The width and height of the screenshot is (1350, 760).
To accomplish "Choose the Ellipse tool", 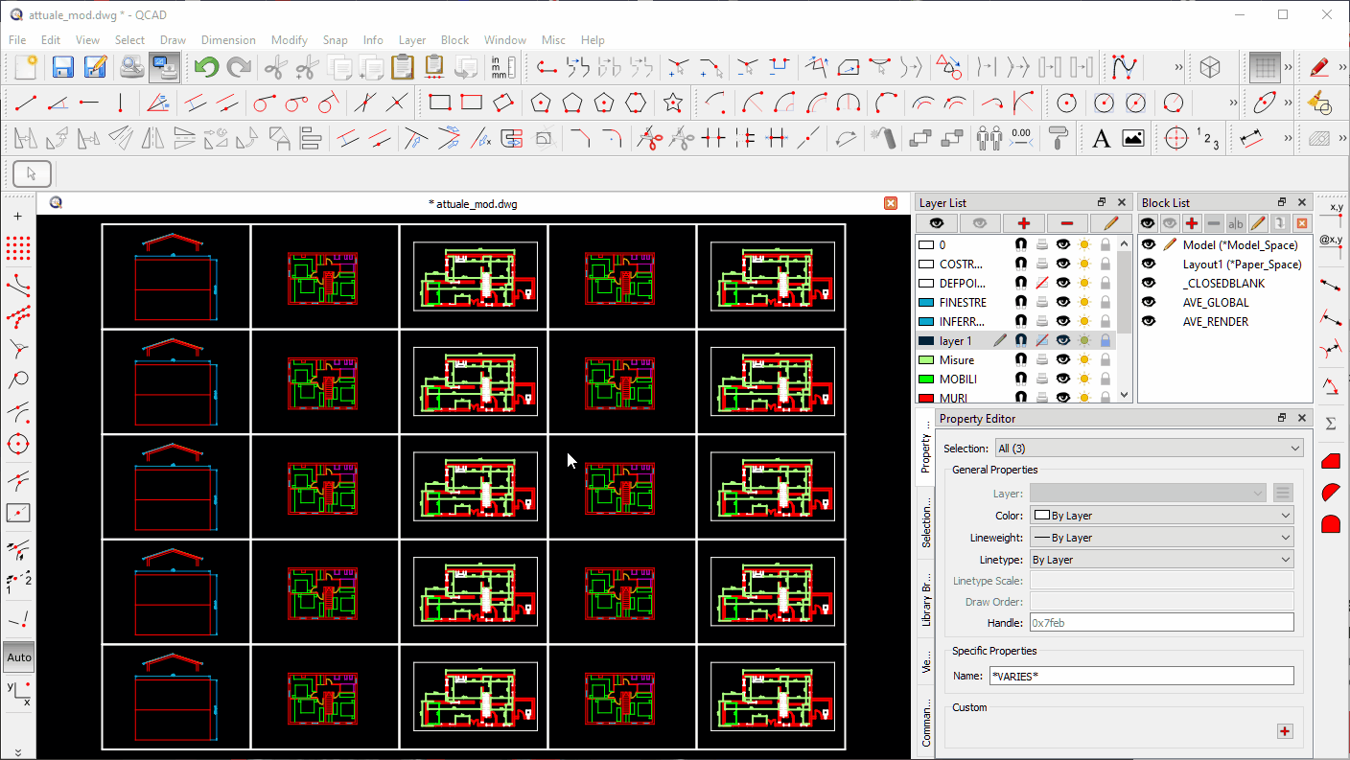I will click(x=1265, y=103).
